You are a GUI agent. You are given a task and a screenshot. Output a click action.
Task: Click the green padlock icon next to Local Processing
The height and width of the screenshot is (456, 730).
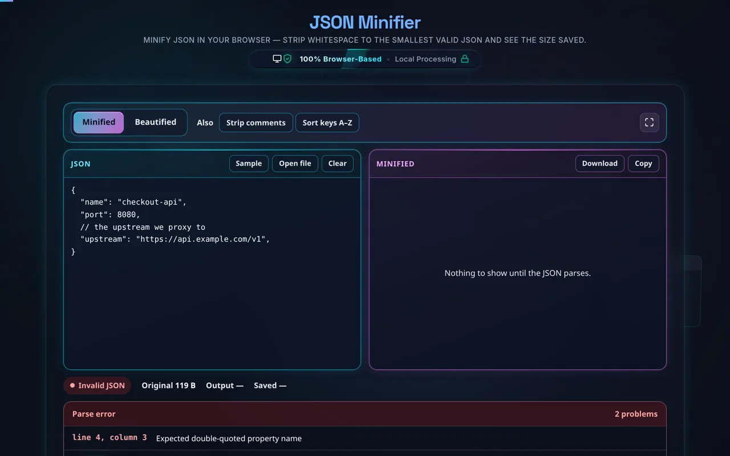coord(465,59)
